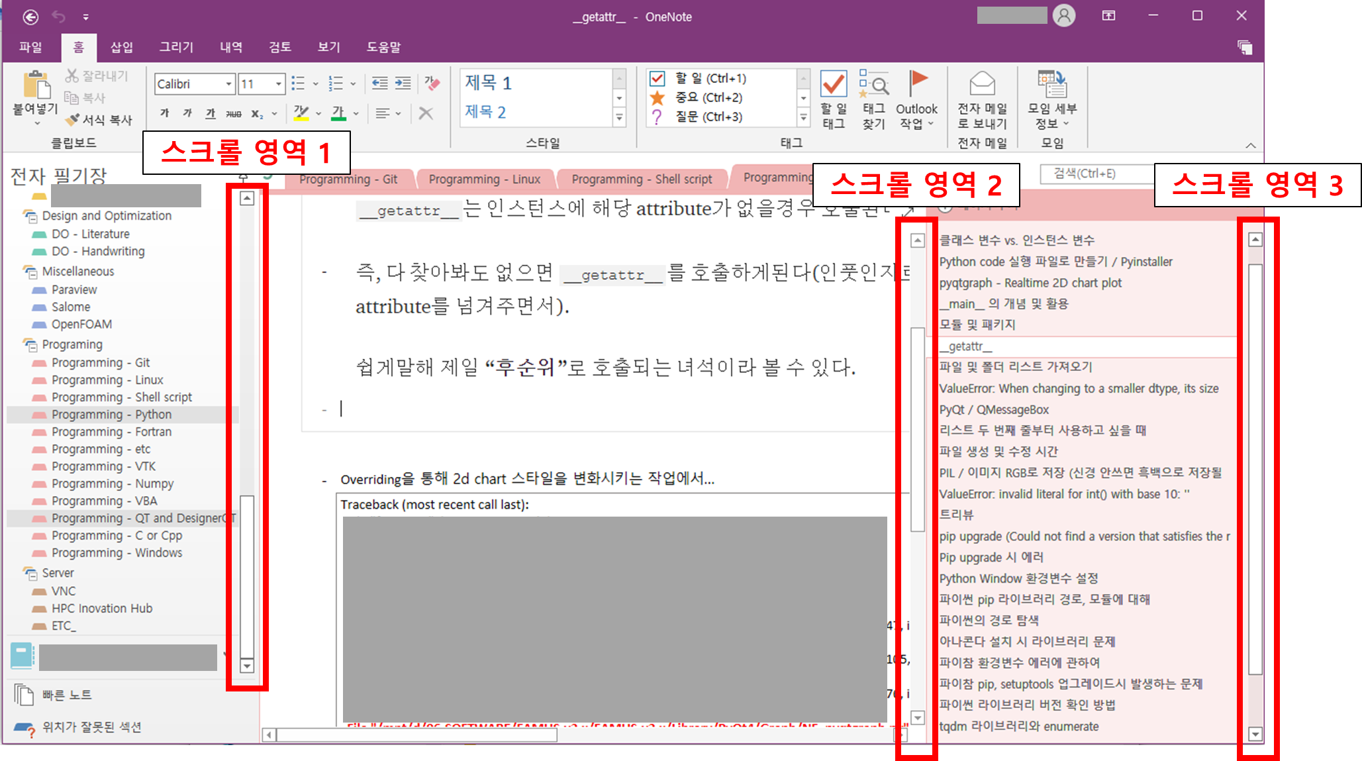Click the clear formatting eraser icon

tap(432, 83)
